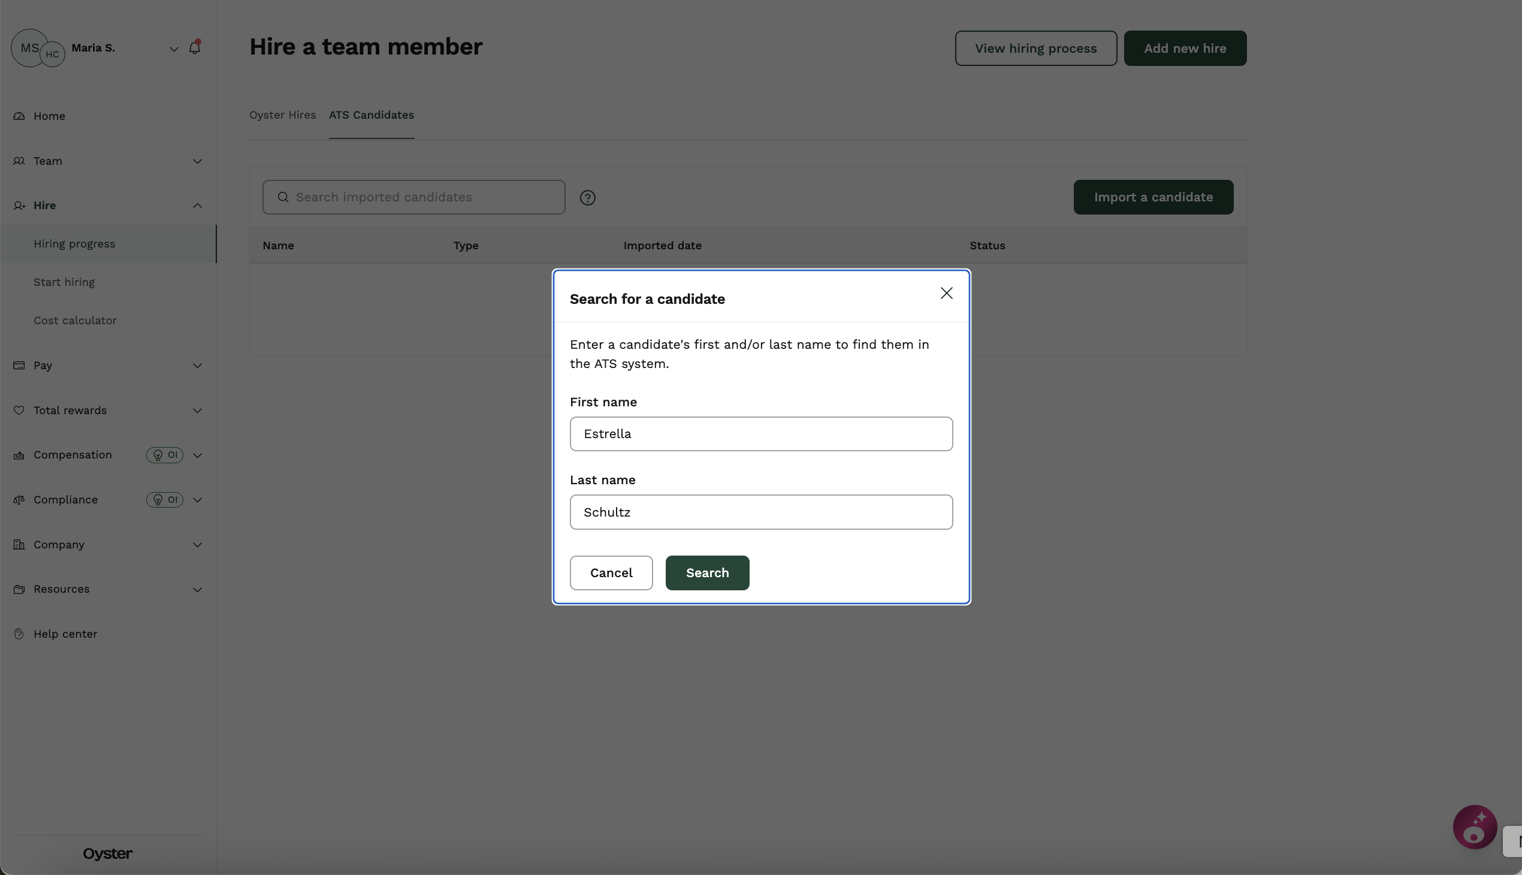This screenshot has width=1522, height=875.
Task: Click the Home sidebar icon
Action: (x=19, y=116)
